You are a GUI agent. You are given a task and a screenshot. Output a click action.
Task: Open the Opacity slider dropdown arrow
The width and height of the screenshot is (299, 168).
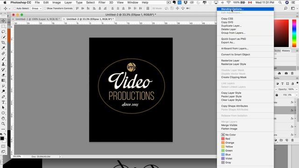tap(297, 89)
